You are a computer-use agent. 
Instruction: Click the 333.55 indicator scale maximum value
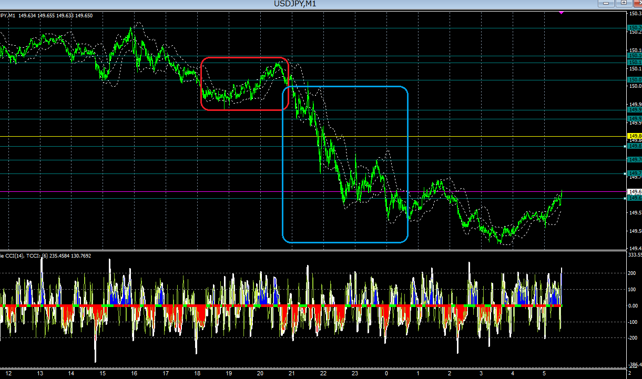coord(635,254)
